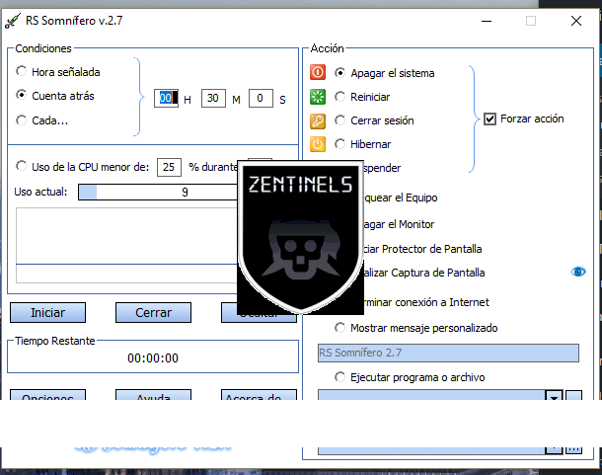Click the seconds field showing 0

click(261, 98)
